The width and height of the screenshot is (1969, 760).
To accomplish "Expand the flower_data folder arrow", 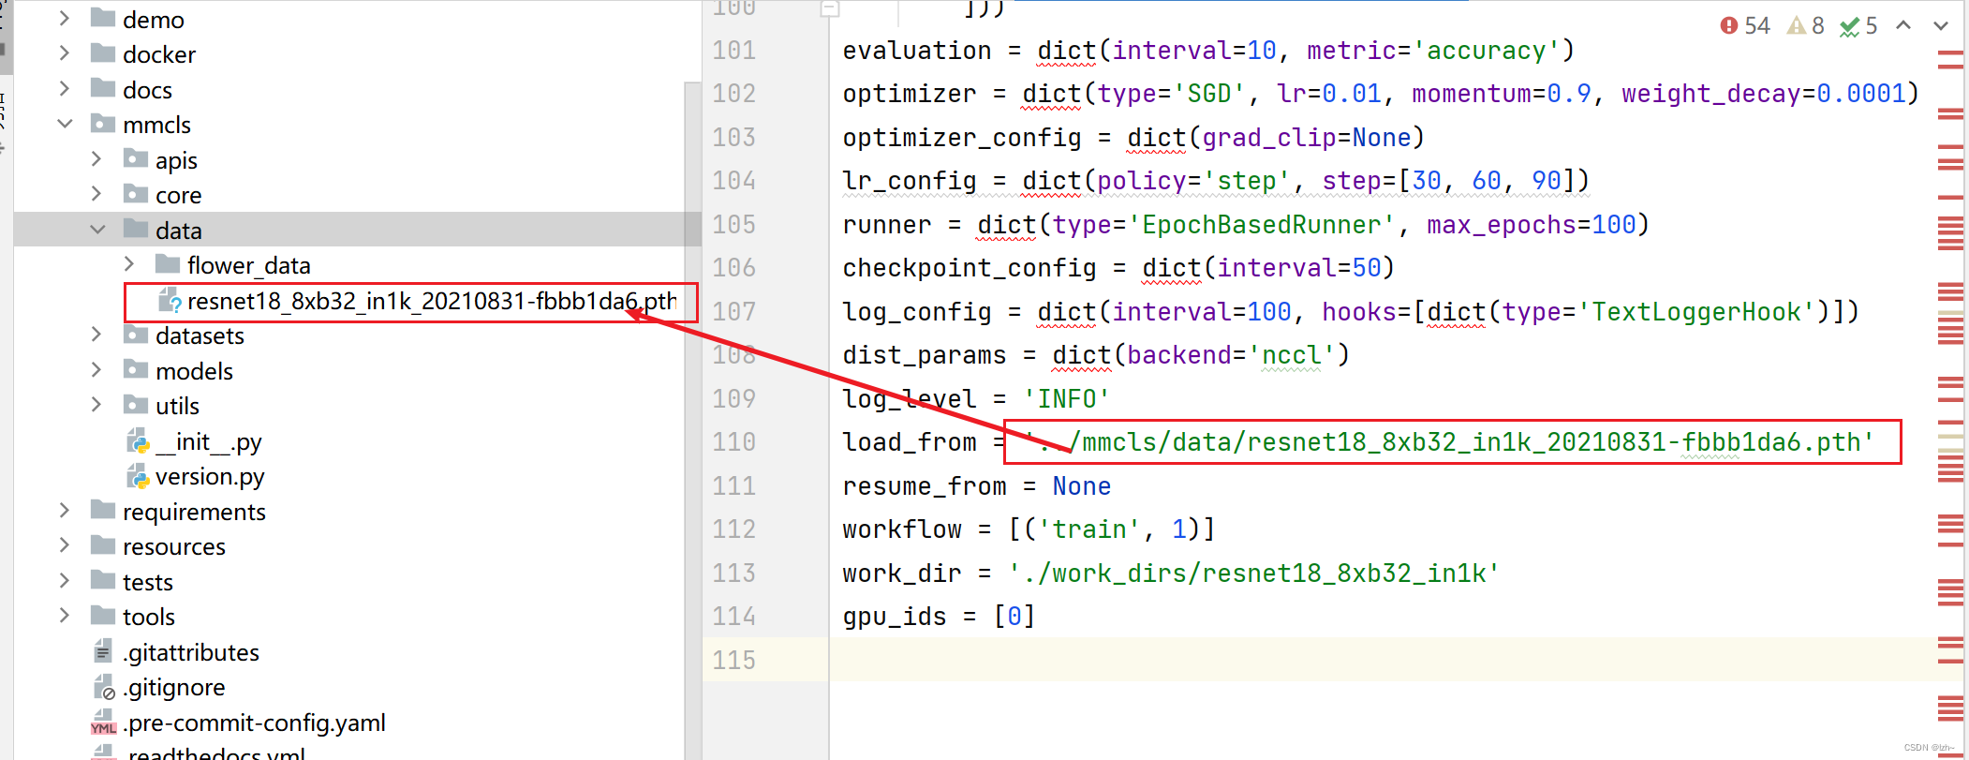I will coord(129,264).
